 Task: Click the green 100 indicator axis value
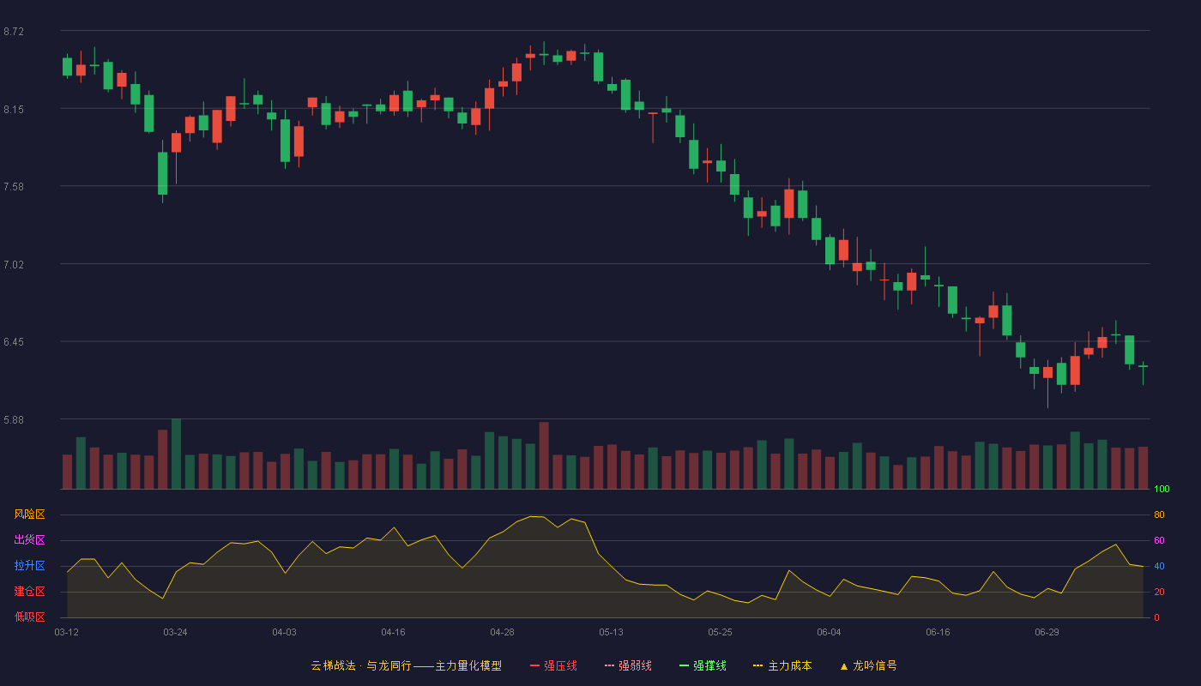point(1162,490)
